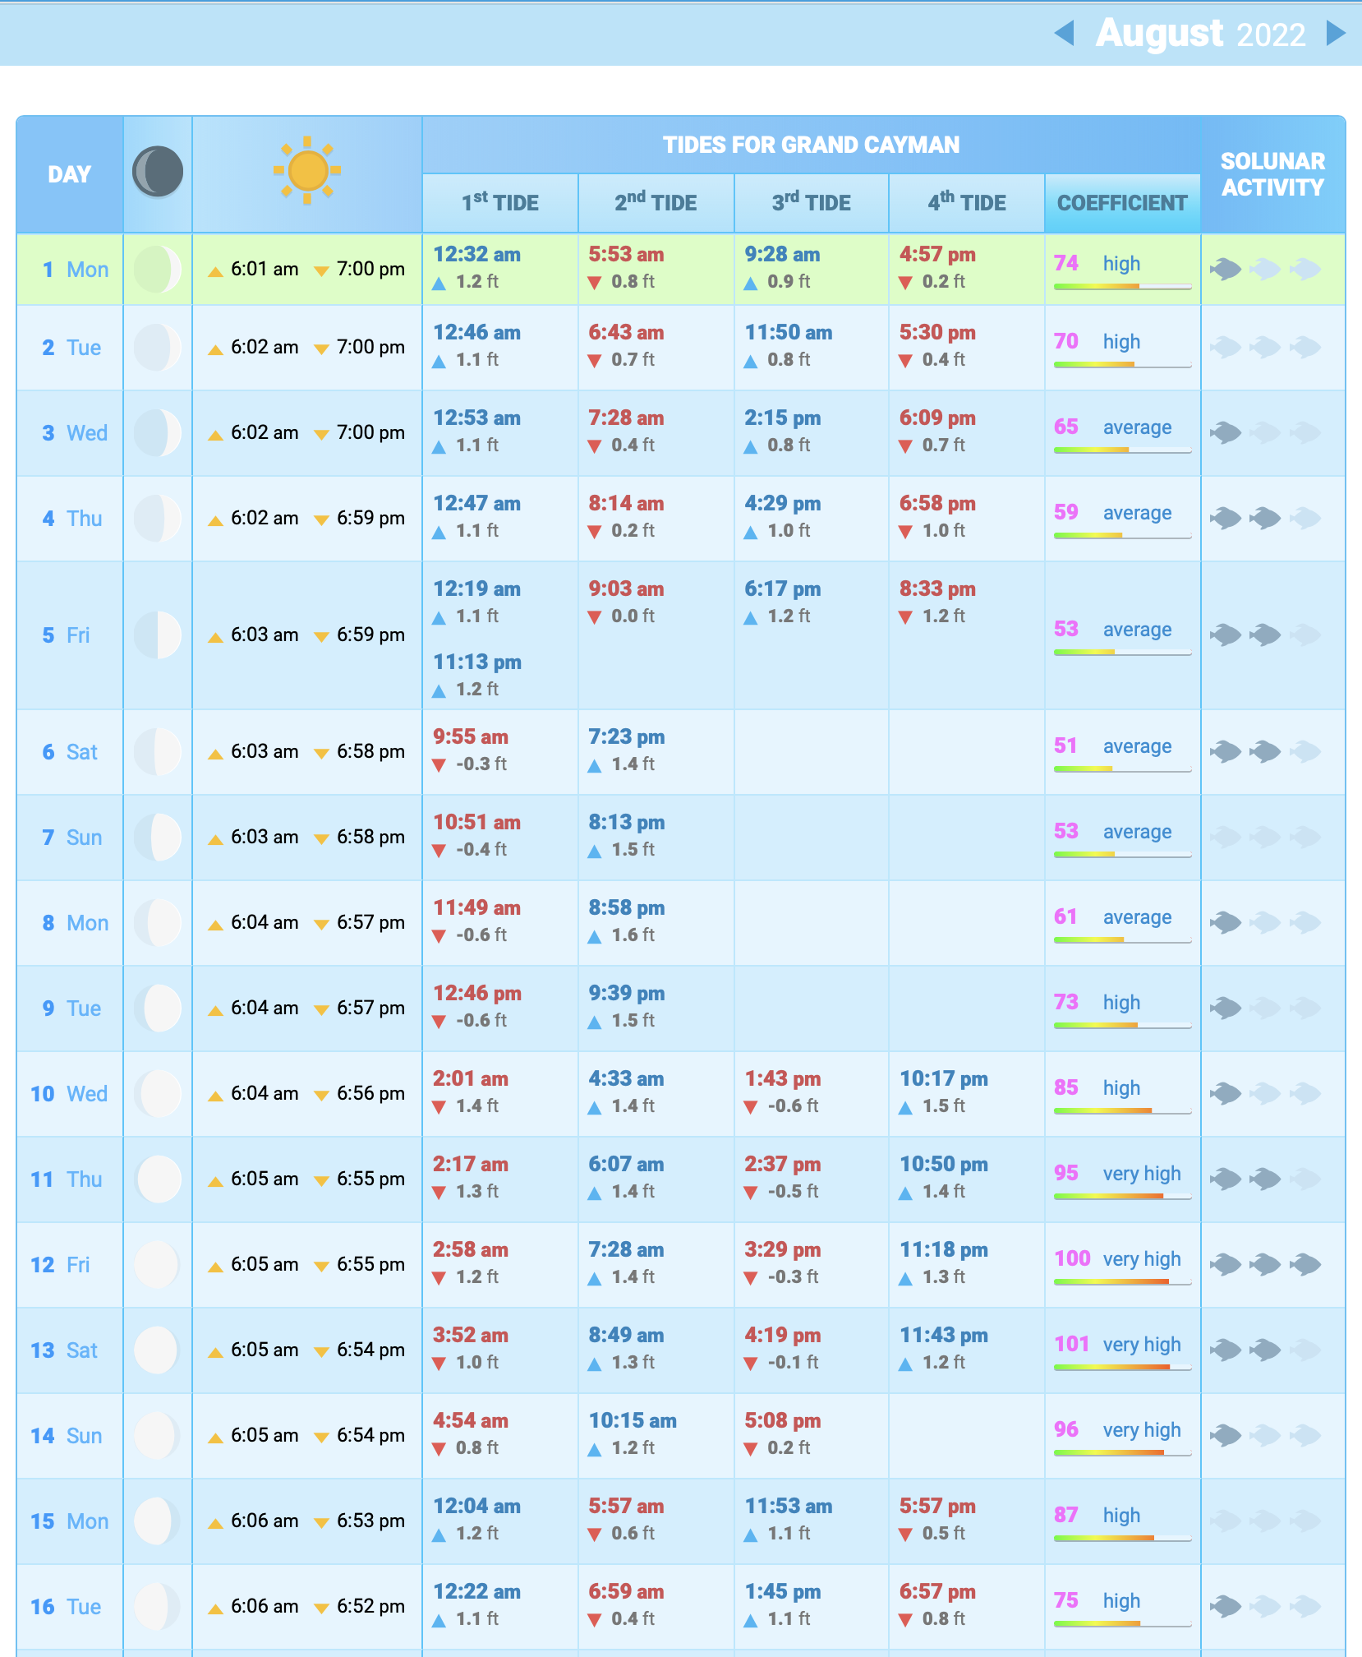
Task: Click coefficient bar for 13 Sat
Action: coord(1122,1368)
